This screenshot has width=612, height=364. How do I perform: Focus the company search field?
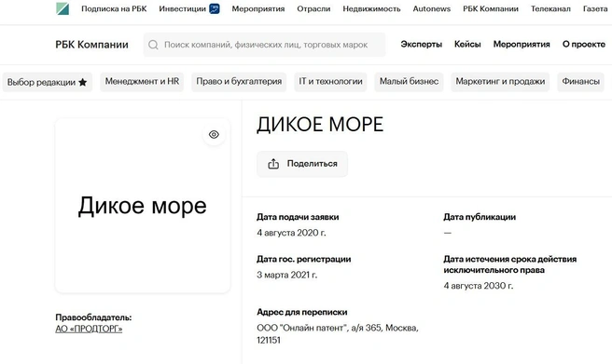[x=265, y=45]
